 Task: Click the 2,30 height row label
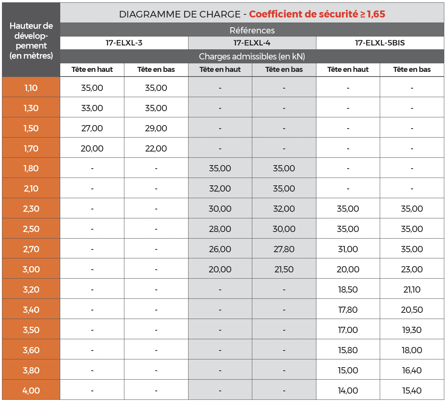coord(31,209)
